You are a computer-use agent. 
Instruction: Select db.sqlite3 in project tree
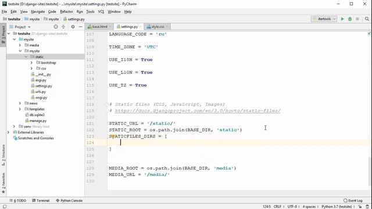[x=35, y=115]
